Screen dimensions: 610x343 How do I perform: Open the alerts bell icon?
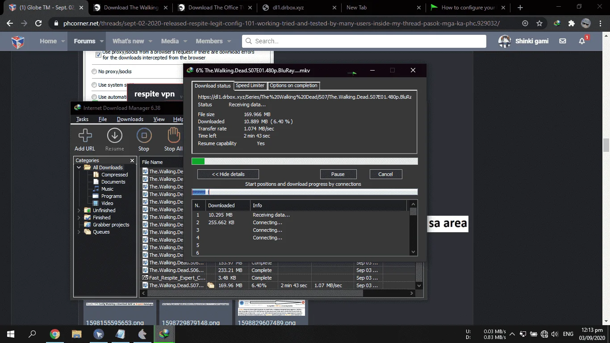tap(582, 41)
